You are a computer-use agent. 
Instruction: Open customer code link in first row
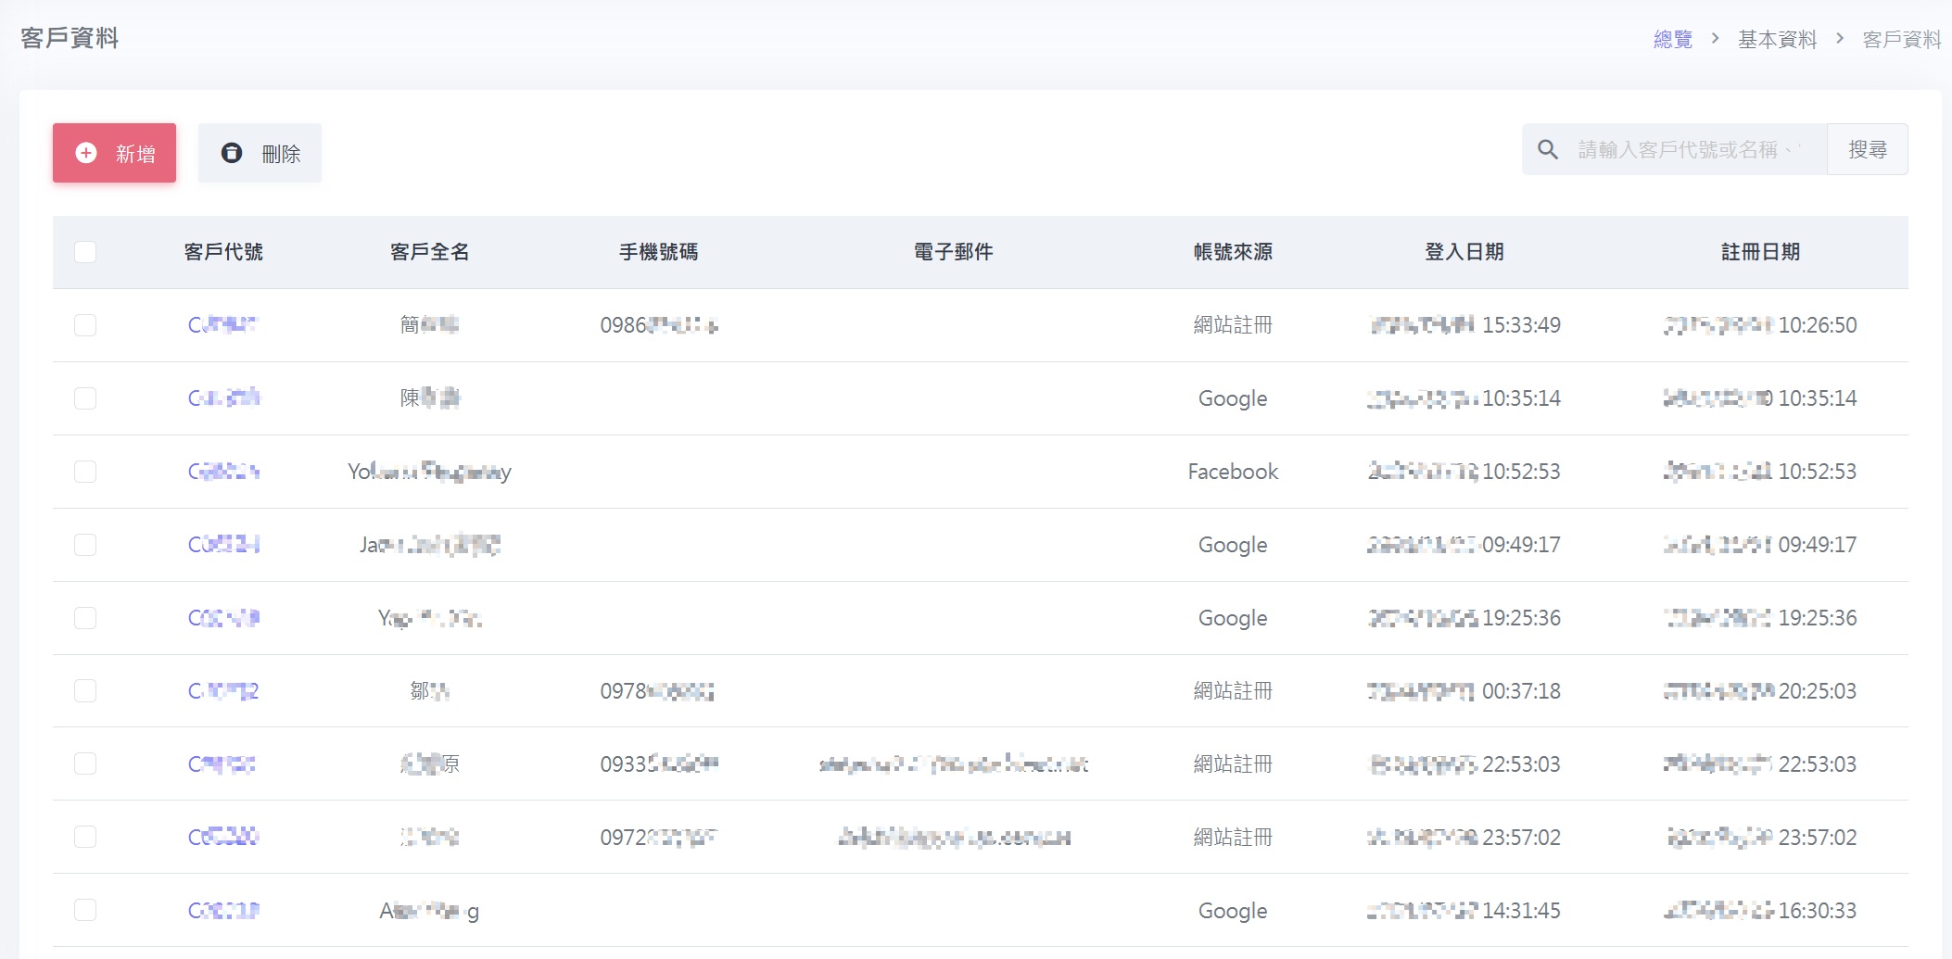tap(222, 325)
